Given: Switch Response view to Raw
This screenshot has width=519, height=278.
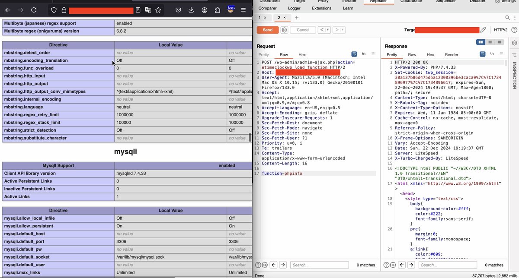Looking at the screenshot, I should pyautogui.click(x=412, y=55).
